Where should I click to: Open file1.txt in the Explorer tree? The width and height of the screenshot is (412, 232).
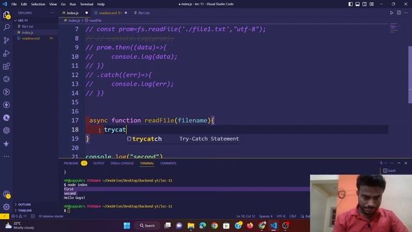point(27,26)
